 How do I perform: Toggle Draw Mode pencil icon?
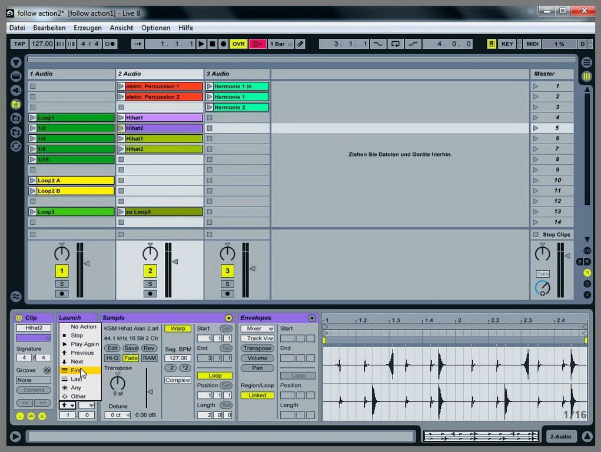pyautogui.click(x=300, y=44)
